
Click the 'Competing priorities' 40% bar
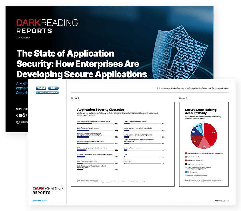[x=85, y=124]
